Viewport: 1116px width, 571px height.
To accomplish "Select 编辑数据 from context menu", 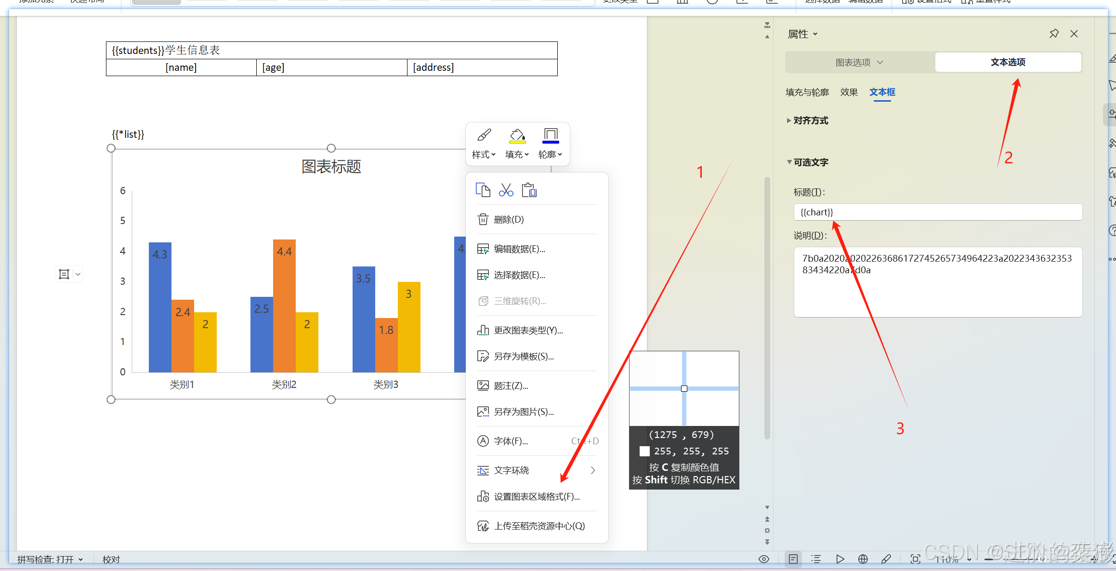I will click(519, 249).
